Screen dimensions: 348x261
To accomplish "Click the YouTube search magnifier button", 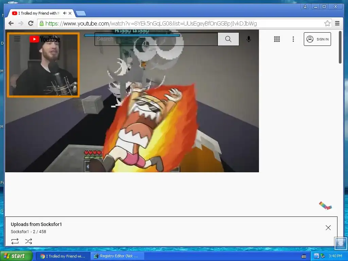I will pyautogui.click(x=228, y=39).
